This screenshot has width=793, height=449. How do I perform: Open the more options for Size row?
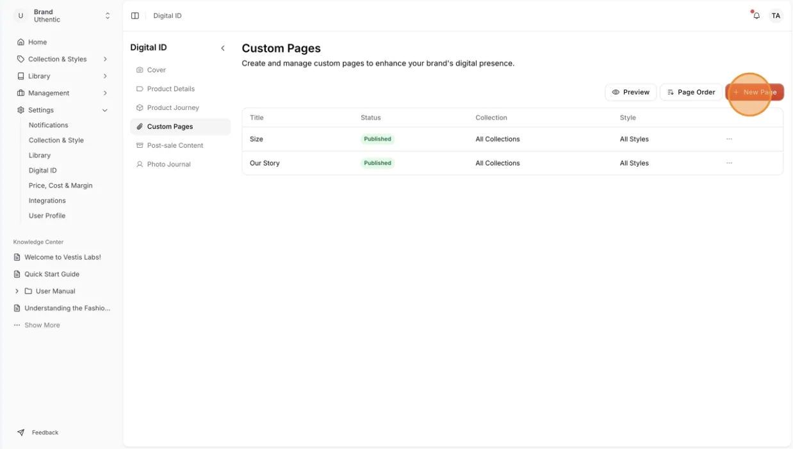pyautogui.click(x=729, y=139)
